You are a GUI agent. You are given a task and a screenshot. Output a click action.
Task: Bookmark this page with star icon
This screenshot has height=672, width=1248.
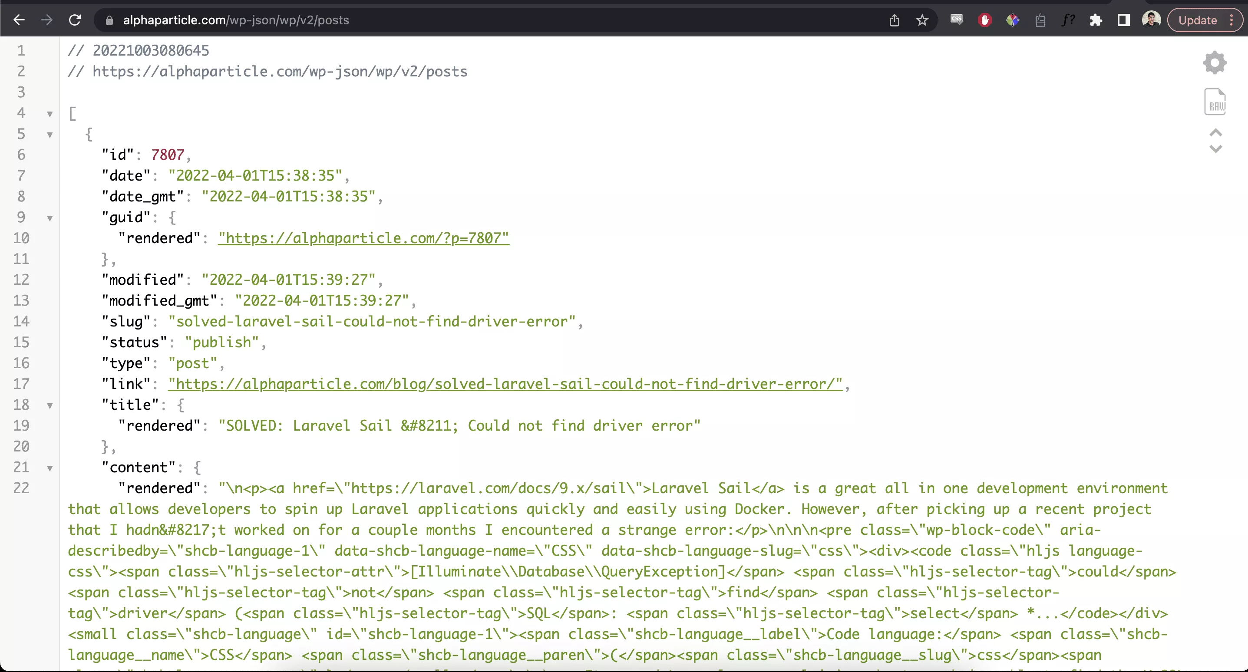coord(922,20)
